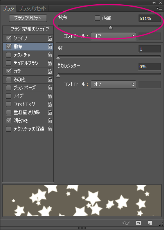Click the ブラシプリセット button
The width and height of the screenshot is (164, 230).
coord(28,18)
